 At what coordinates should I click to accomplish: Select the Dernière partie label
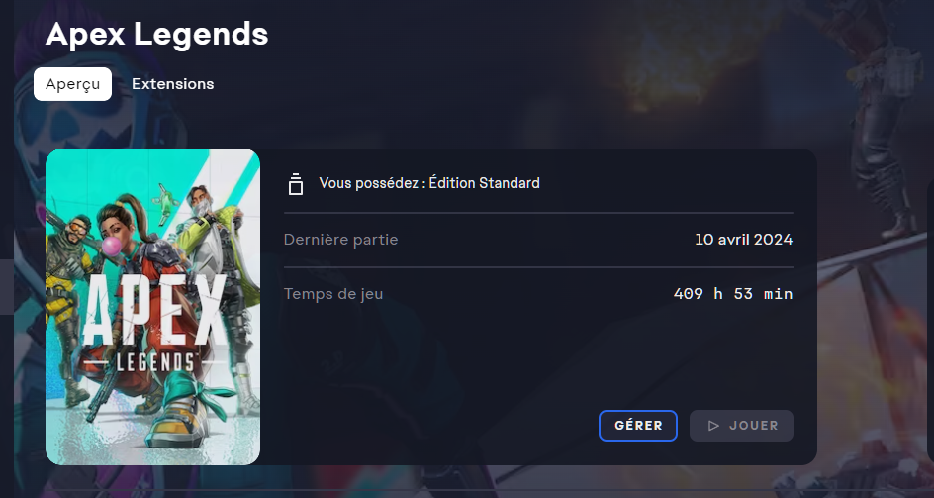340,240
